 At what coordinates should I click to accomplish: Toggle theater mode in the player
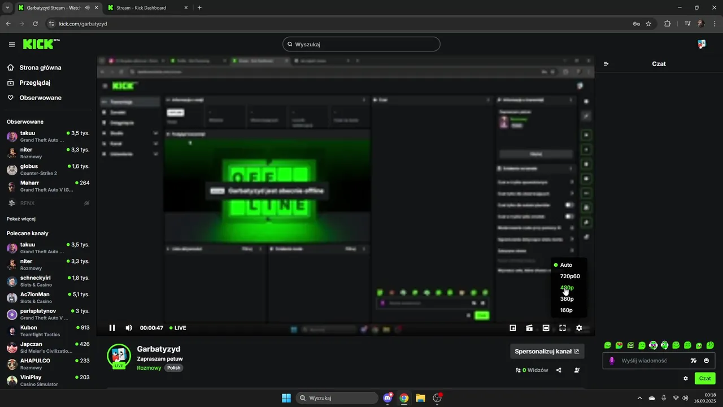pos(546,328)
